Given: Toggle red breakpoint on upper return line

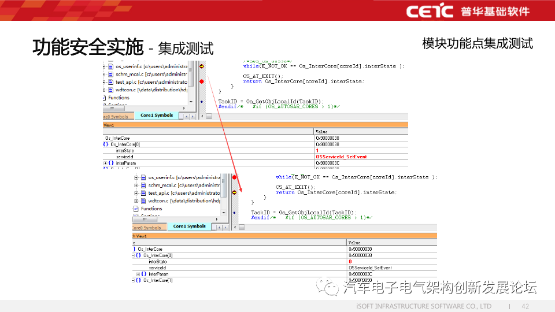Looking at the screenshot, I should [201, 81].
